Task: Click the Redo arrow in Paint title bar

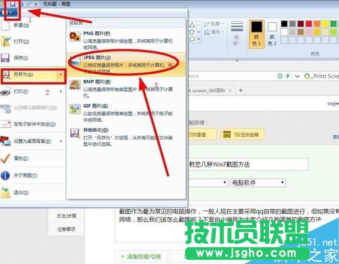Action: pyautogui.click(x=29, y=4)
